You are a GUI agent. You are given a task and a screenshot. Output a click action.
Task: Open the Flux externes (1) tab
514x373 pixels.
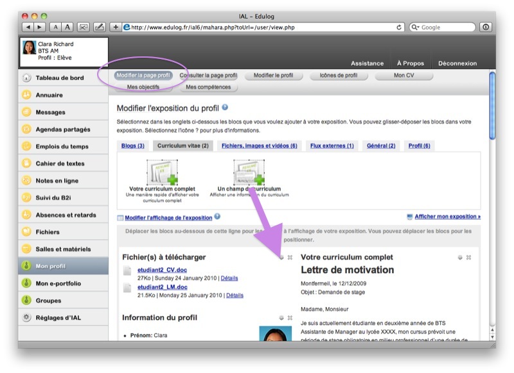click(x=332, y=145)
